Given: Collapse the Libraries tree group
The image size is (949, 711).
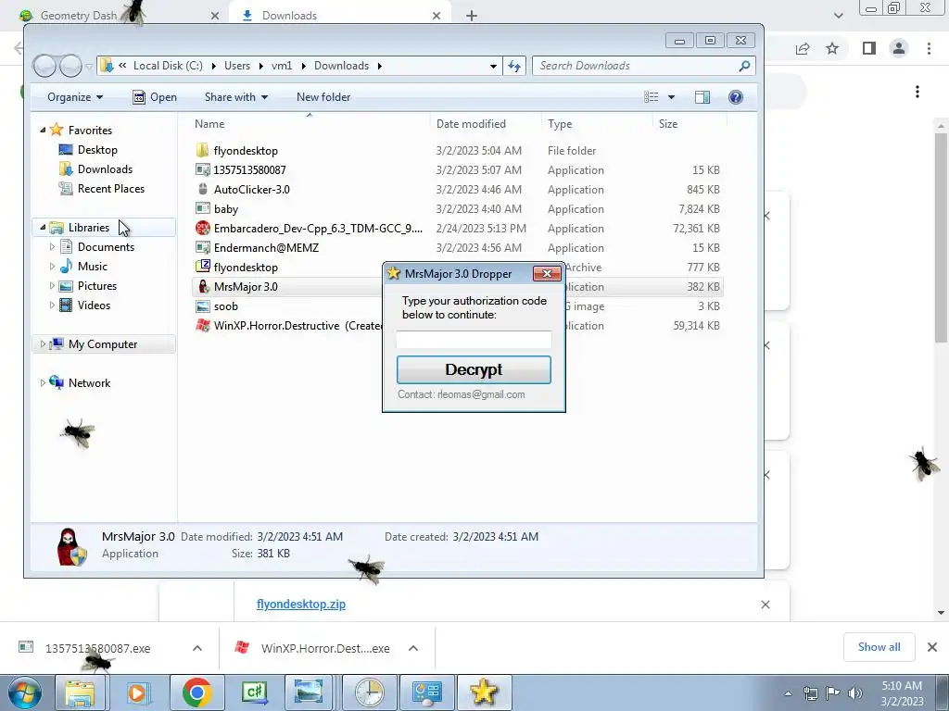Looking at the screenshot, I should pyautogui.click(x=43, y=228).
